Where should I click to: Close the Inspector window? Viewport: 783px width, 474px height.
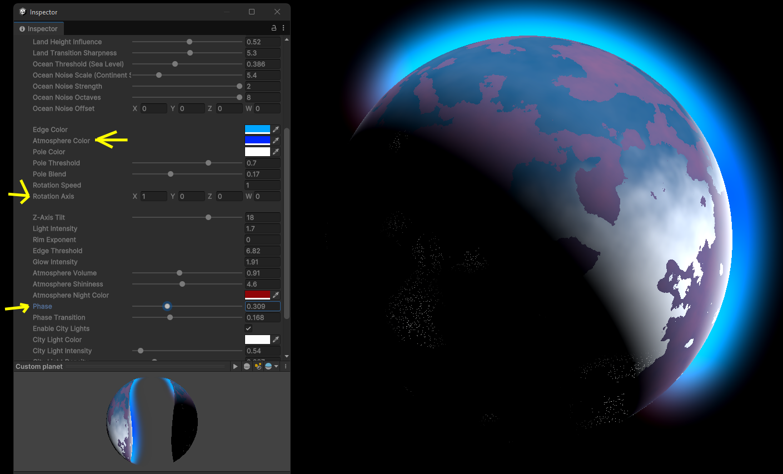pyautogui.click(x=277, y=12)
